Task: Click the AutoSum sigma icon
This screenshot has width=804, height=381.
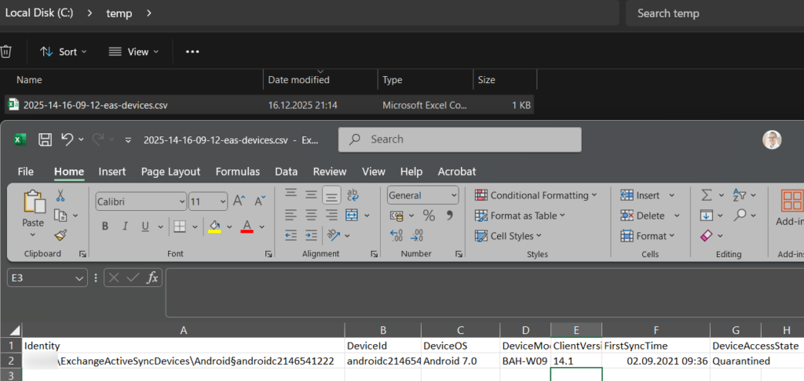Action: [x=706, y=195]
